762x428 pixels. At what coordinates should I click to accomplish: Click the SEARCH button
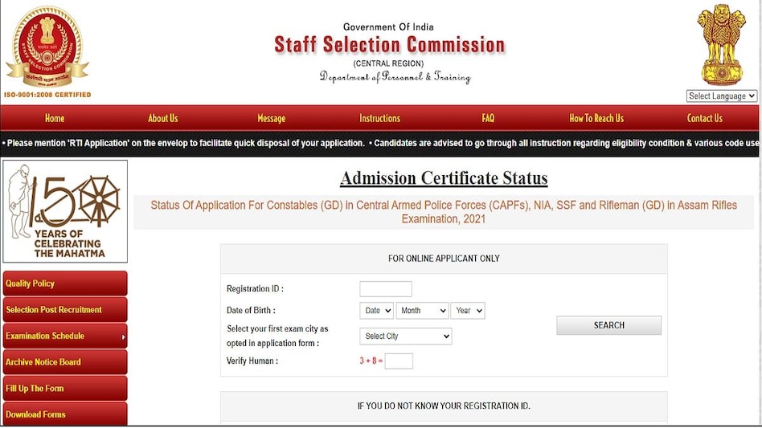tap(609, 325)
